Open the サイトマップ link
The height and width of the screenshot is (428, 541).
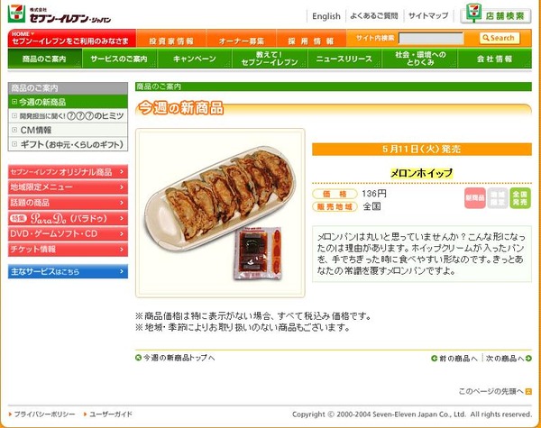428,15
